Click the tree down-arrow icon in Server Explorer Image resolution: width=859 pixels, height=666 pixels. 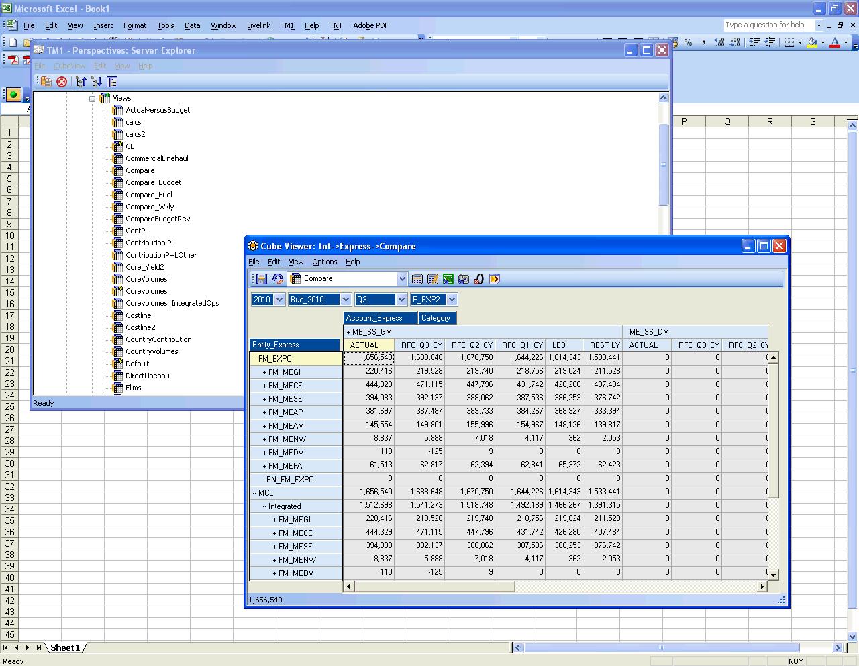click(x=97, y=82)
